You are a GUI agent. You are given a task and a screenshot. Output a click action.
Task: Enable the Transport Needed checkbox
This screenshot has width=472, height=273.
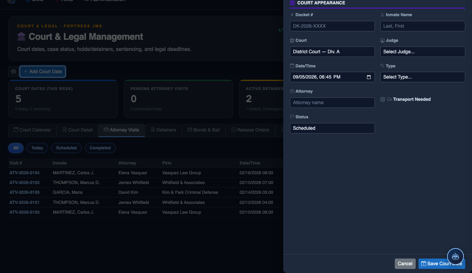383,99
